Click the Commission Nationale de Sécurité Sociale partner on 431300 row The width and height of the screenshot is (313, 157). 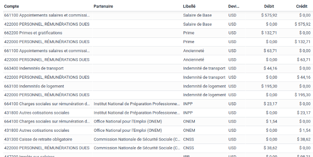coord(137,139)
